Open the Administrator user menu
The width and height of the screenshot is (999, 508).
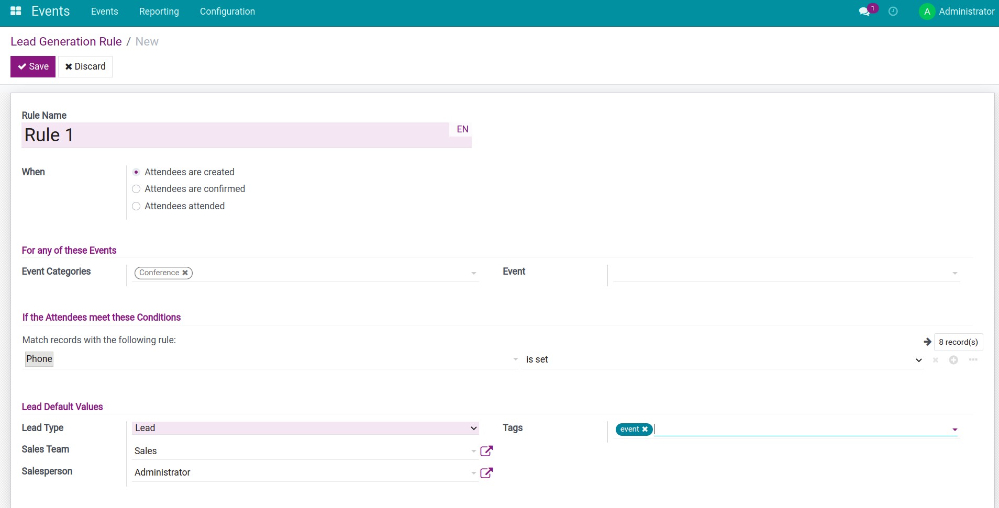tap(957, 12)
